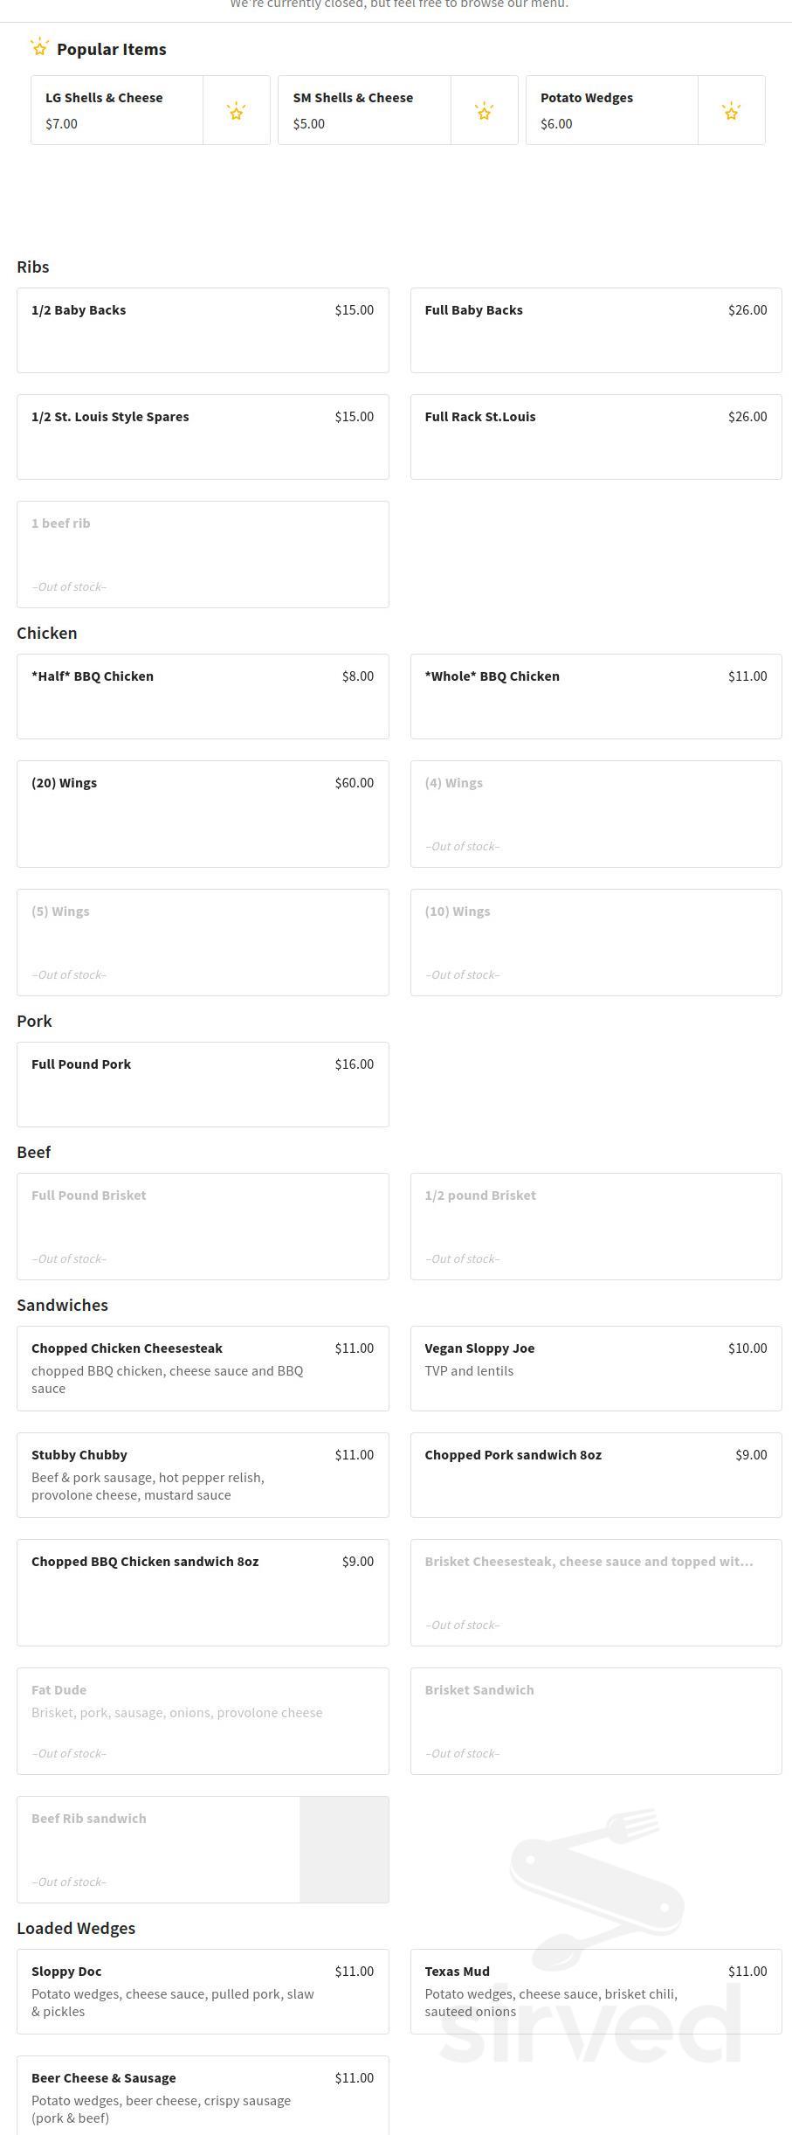The image size is (792, 2135).
Task: Click the Loaded Wedges section heading
Action: [x=76, y=1929]
